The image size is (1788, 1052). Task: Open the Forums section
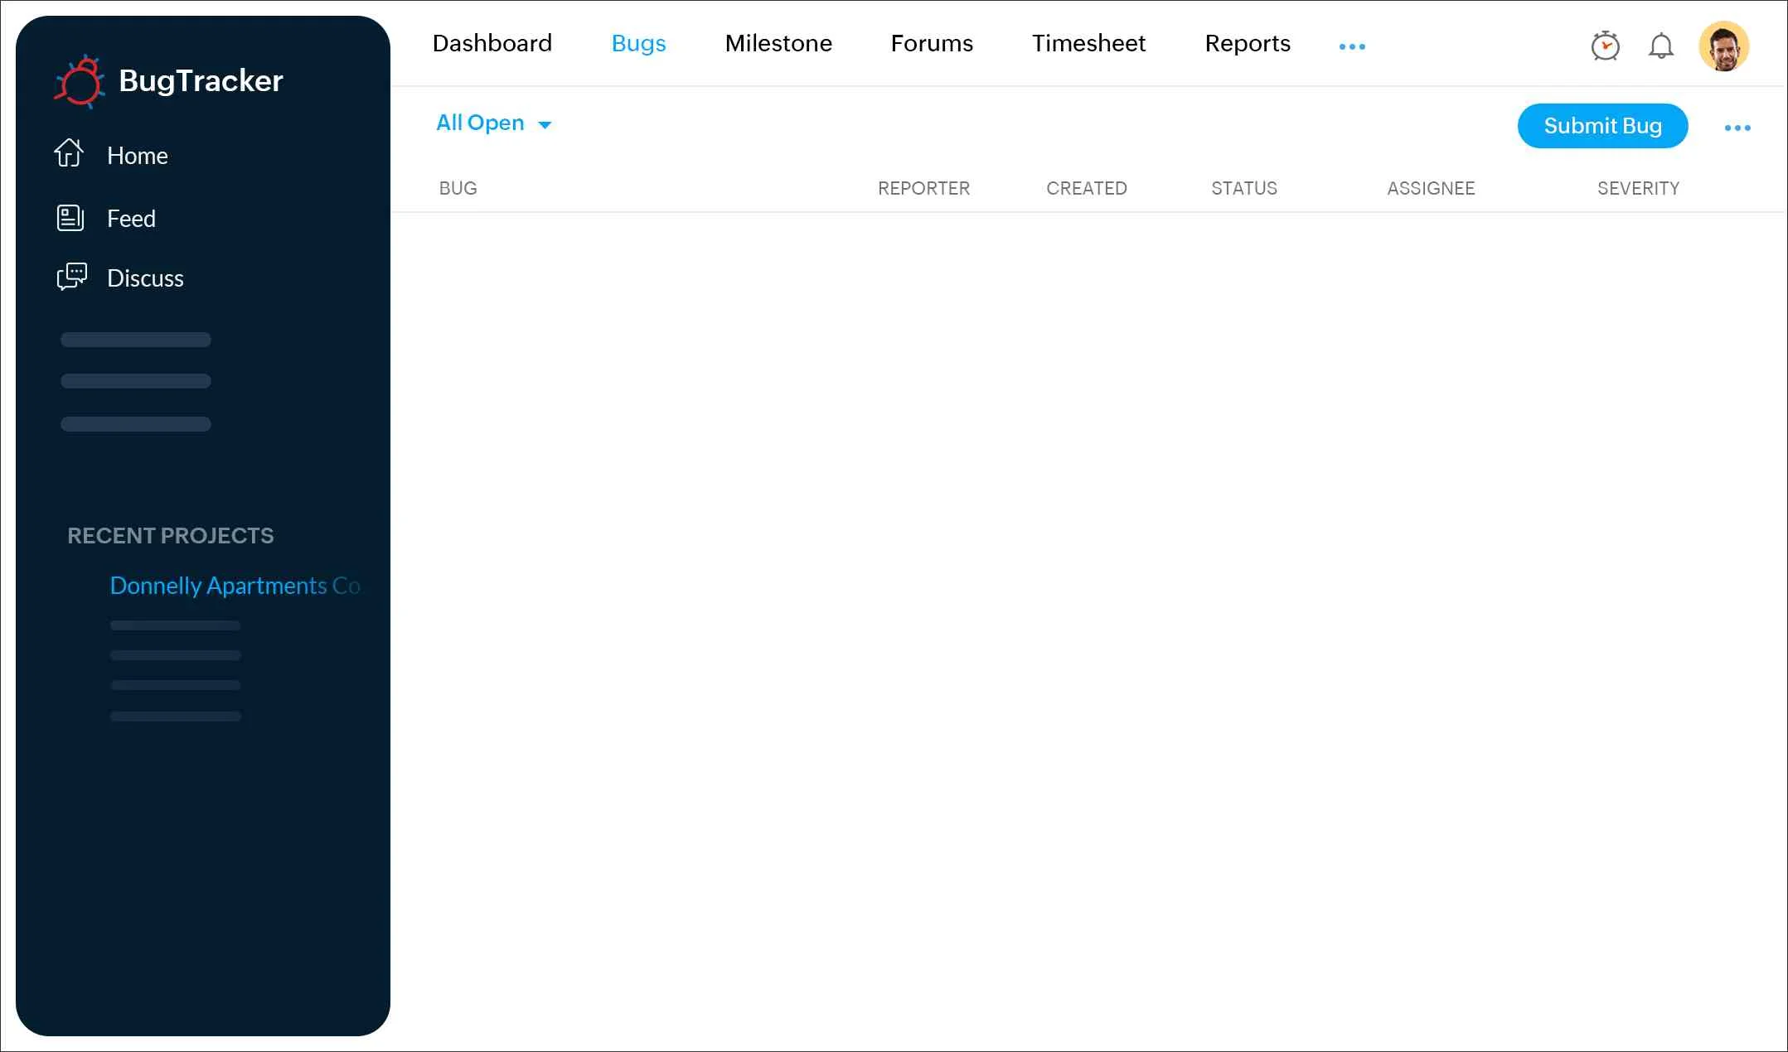click(x=931, y=43)
